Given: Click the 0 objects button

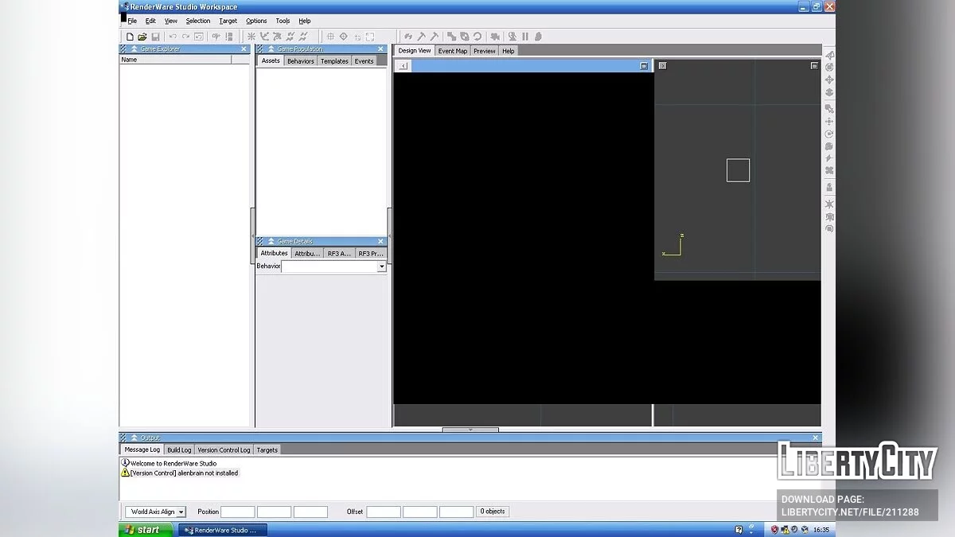Looking at the screenshot, I should (x=492, y=512).
